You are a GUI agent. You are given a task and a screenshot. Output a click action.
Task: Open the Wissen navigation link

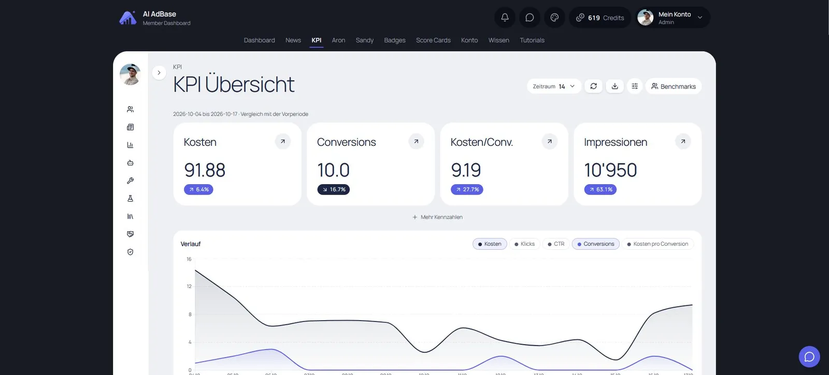click(499, 40)
